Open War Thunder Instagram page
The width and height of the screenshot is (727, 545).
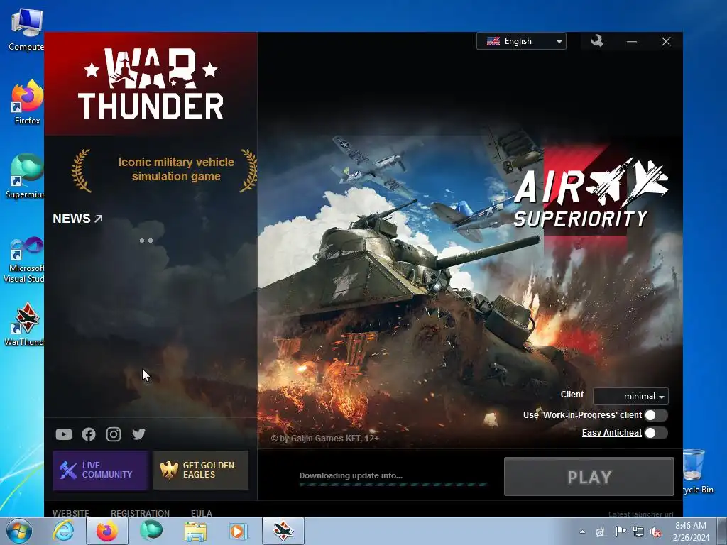[114, 434]
